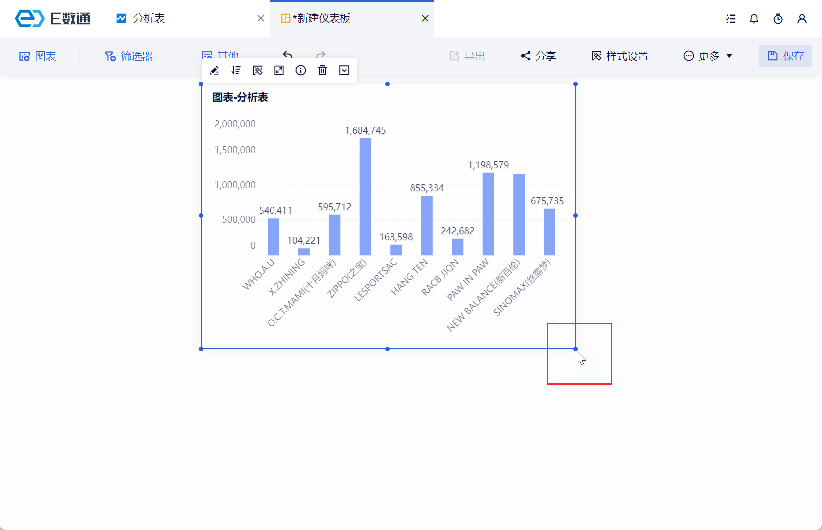Open the notifications bell
822x530 pixels.
coord(754,19)
